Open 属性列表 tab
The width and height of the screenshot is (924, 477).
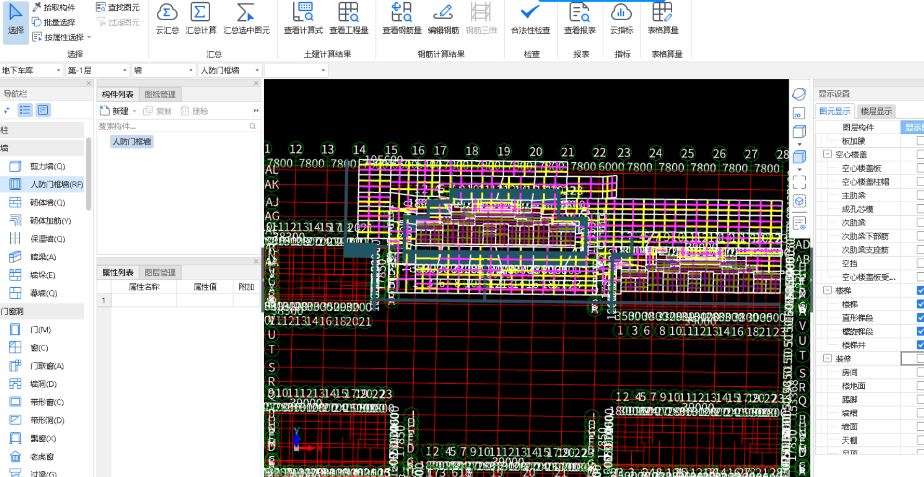[118, 272]
